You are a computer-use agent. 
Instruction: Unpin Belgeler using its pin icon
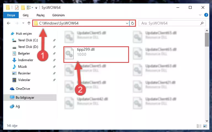[54, 53]
